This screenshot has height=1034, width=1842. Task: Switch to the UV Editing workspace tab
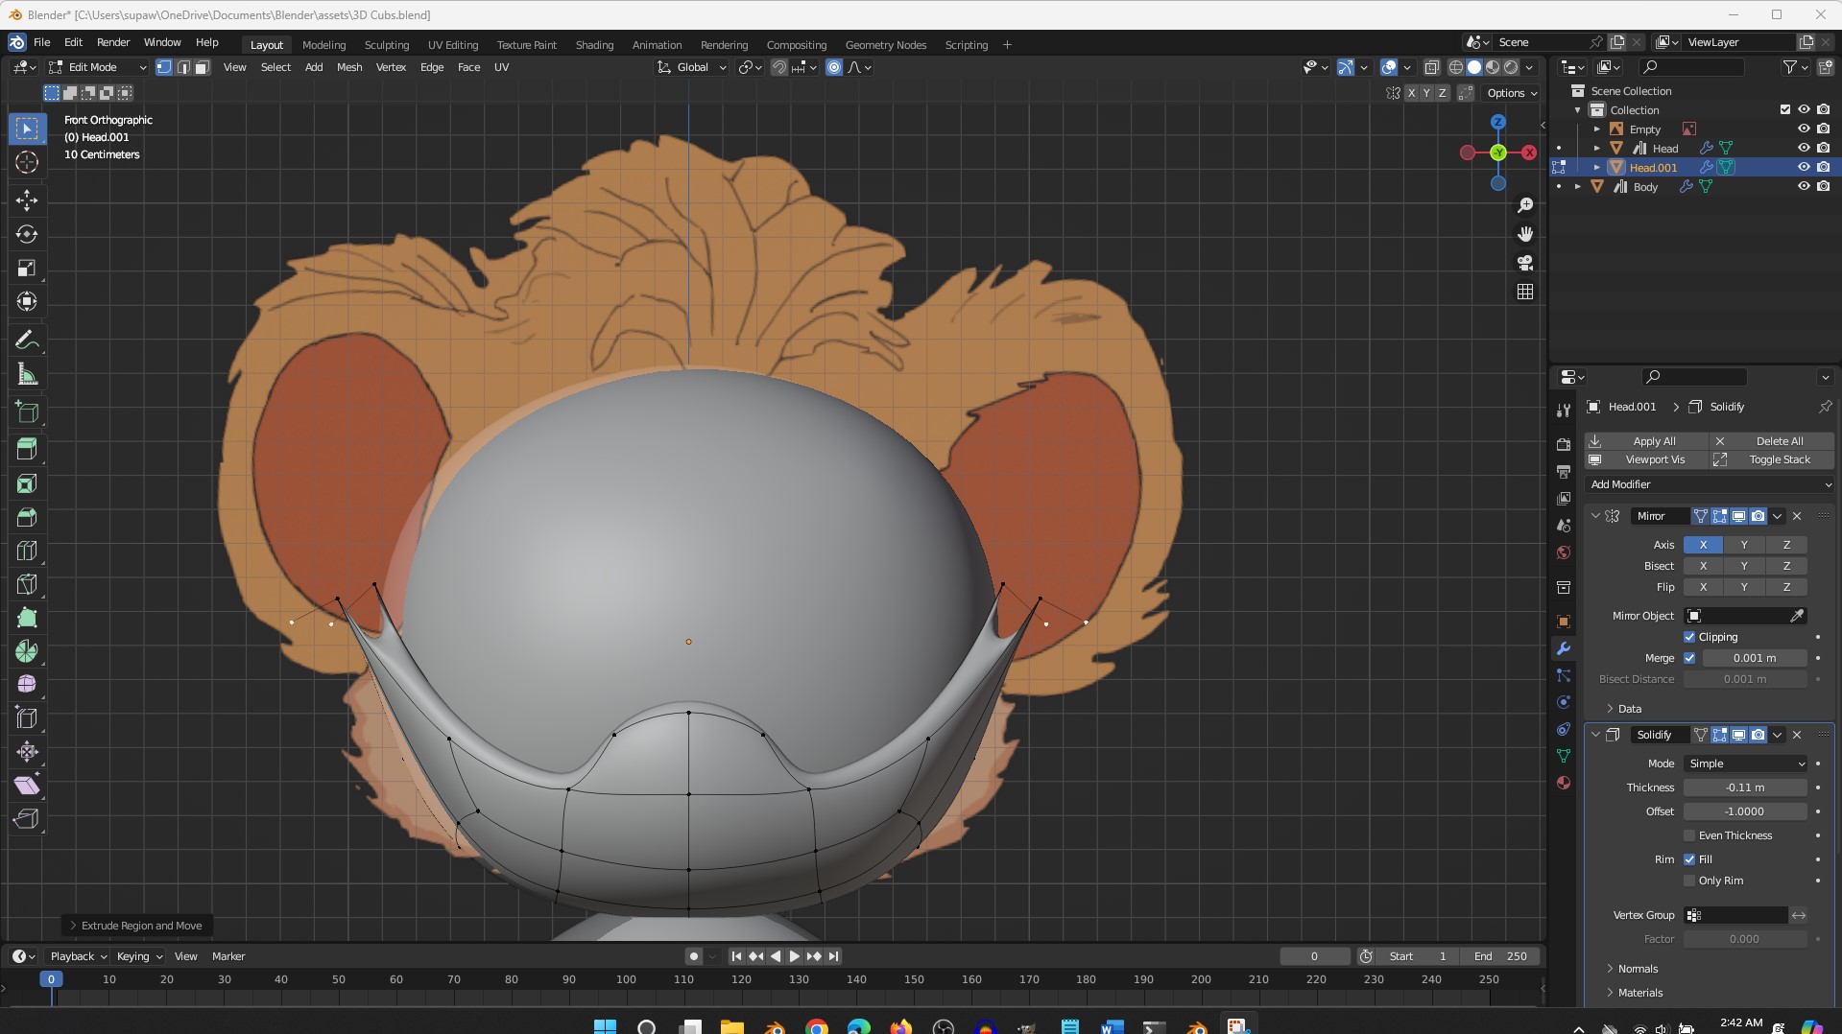click(x=453, y=45)
